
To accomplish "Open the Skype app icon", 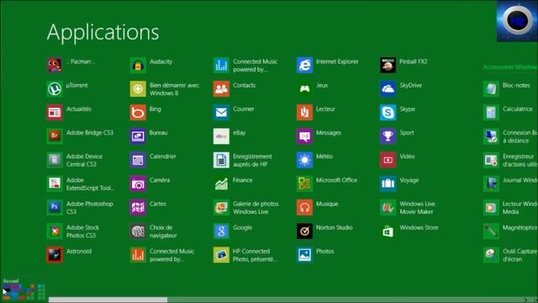I will pyautogui.click(x=388, y=112).
